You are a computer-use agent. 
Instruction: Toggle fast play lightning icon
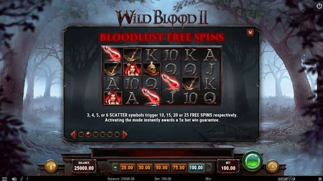[21, 179]
